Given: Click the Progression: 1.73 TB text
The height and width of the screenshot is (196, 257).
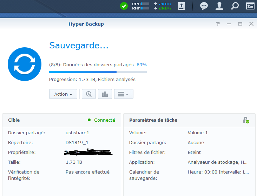Looking at the screenshot, I should (x=92, y=79).
